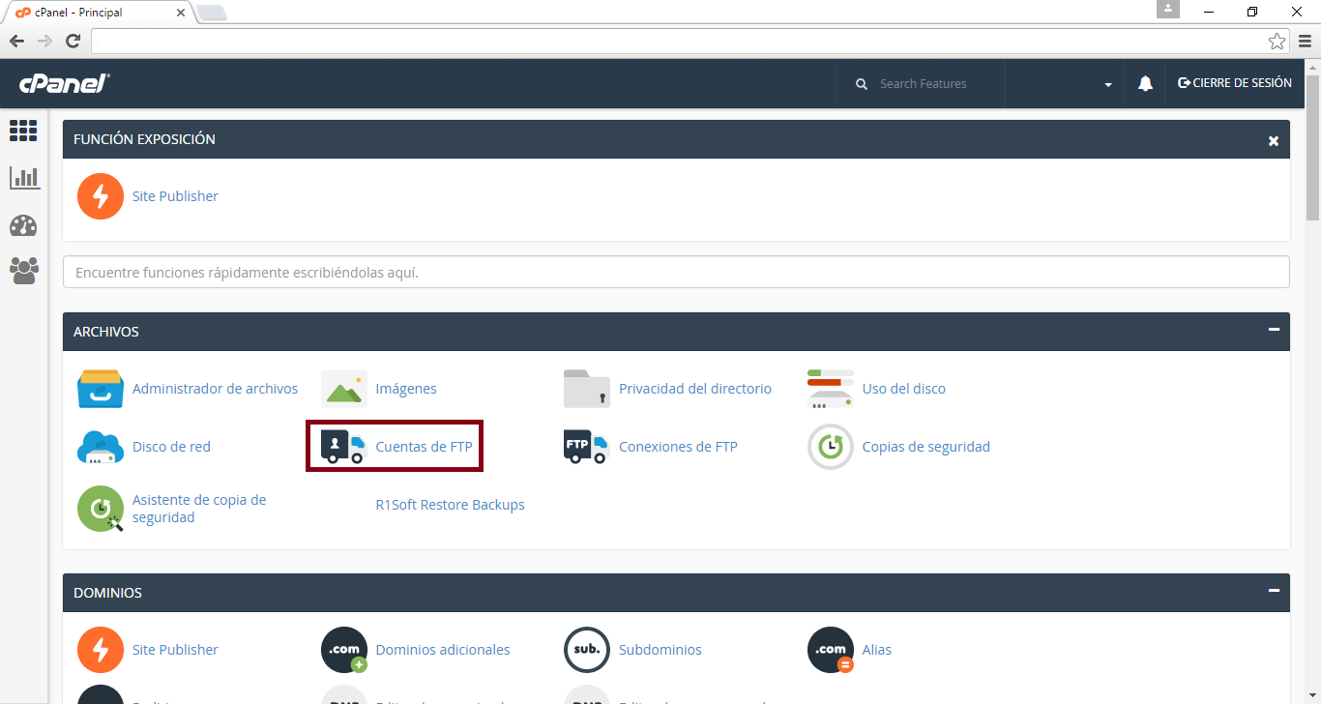Open the user manager sidebar icon
Screen dimensions: 1321x704
[x=23, y=271]
